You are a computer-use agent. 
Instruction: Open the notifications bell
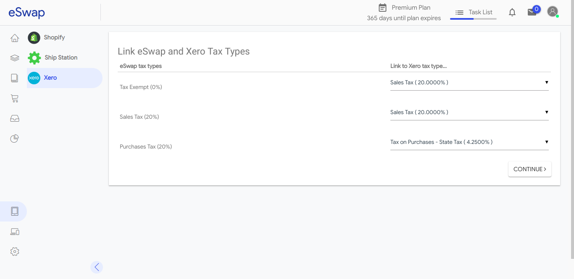(x=512, y=13)
